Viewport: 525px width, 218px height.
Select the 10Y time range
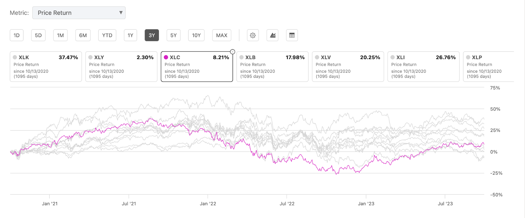pos(196,35)
